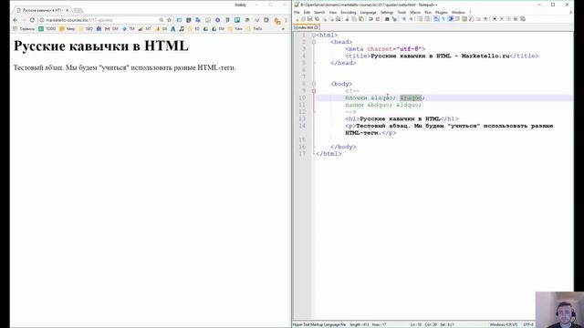Bookmark the page with the star icon
584x328 pixels.
tap(169, 20)
